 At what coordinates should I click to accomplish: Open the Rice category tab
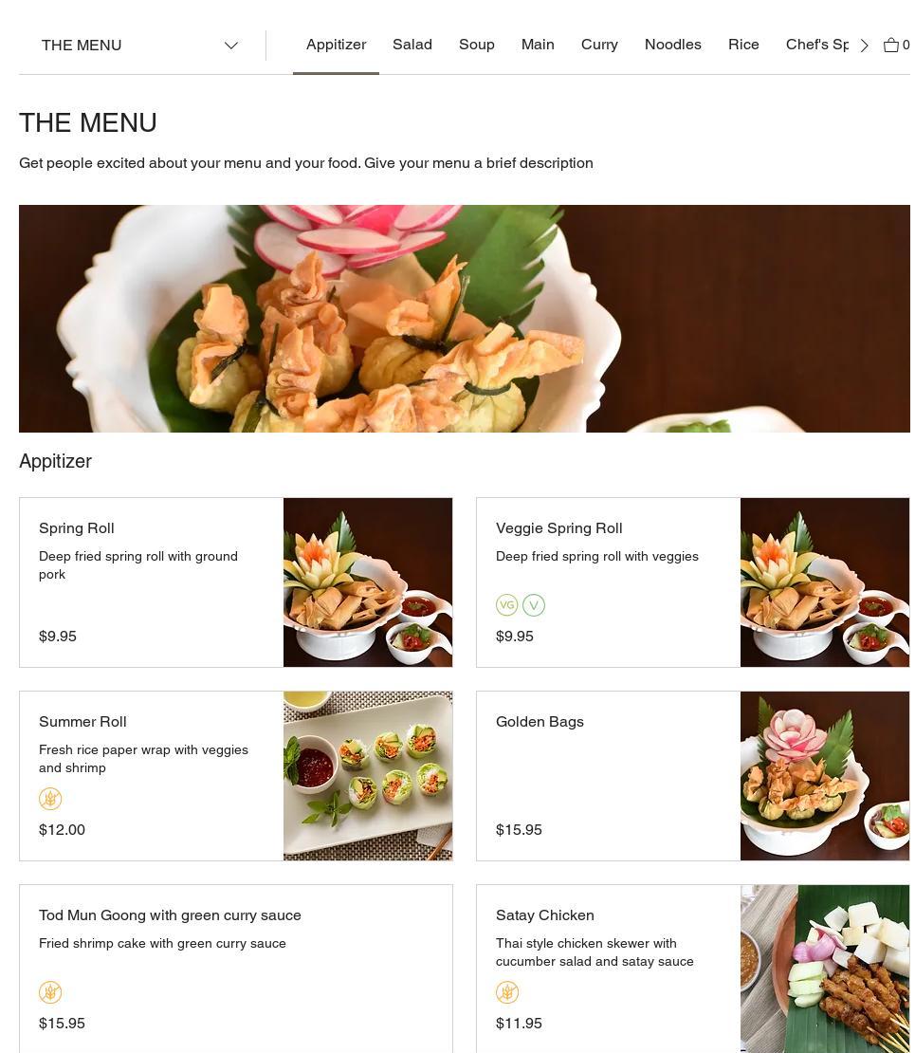pyautogui.click(x=743, y=45)
